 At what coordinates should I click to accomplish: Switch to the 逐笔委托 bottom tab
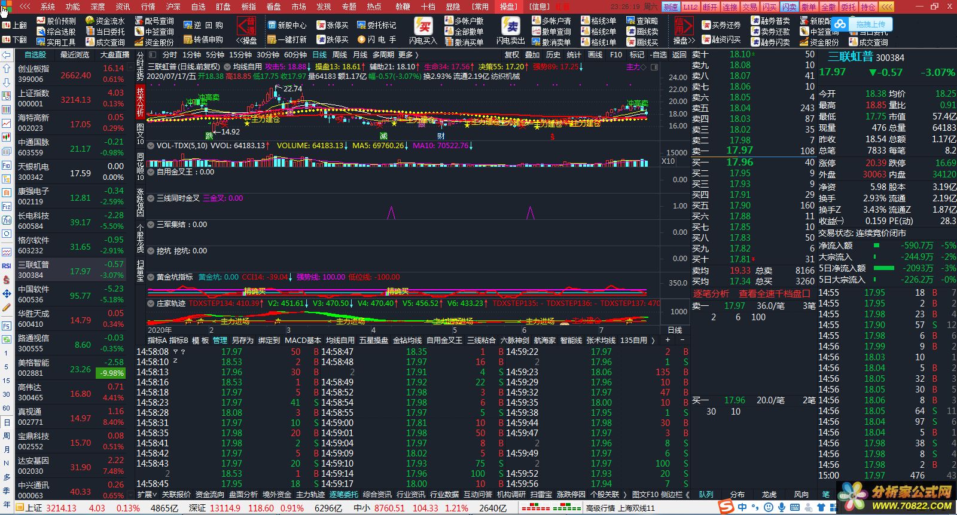(344, 494)
